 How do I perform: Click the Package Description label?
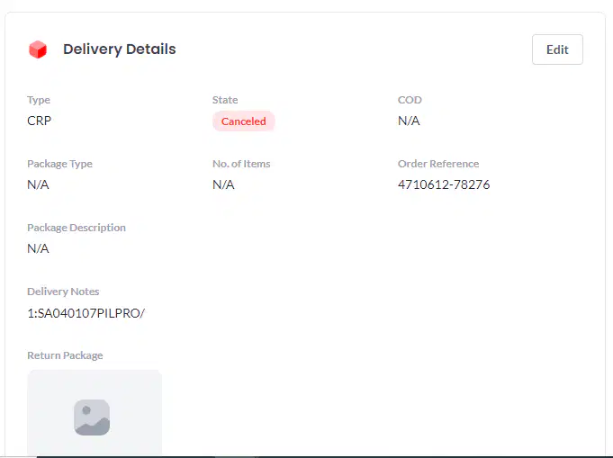point(77,228)
